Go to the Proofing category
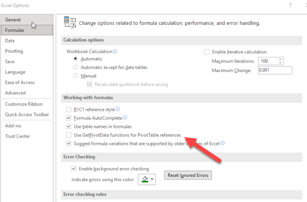 coord(14,51)
